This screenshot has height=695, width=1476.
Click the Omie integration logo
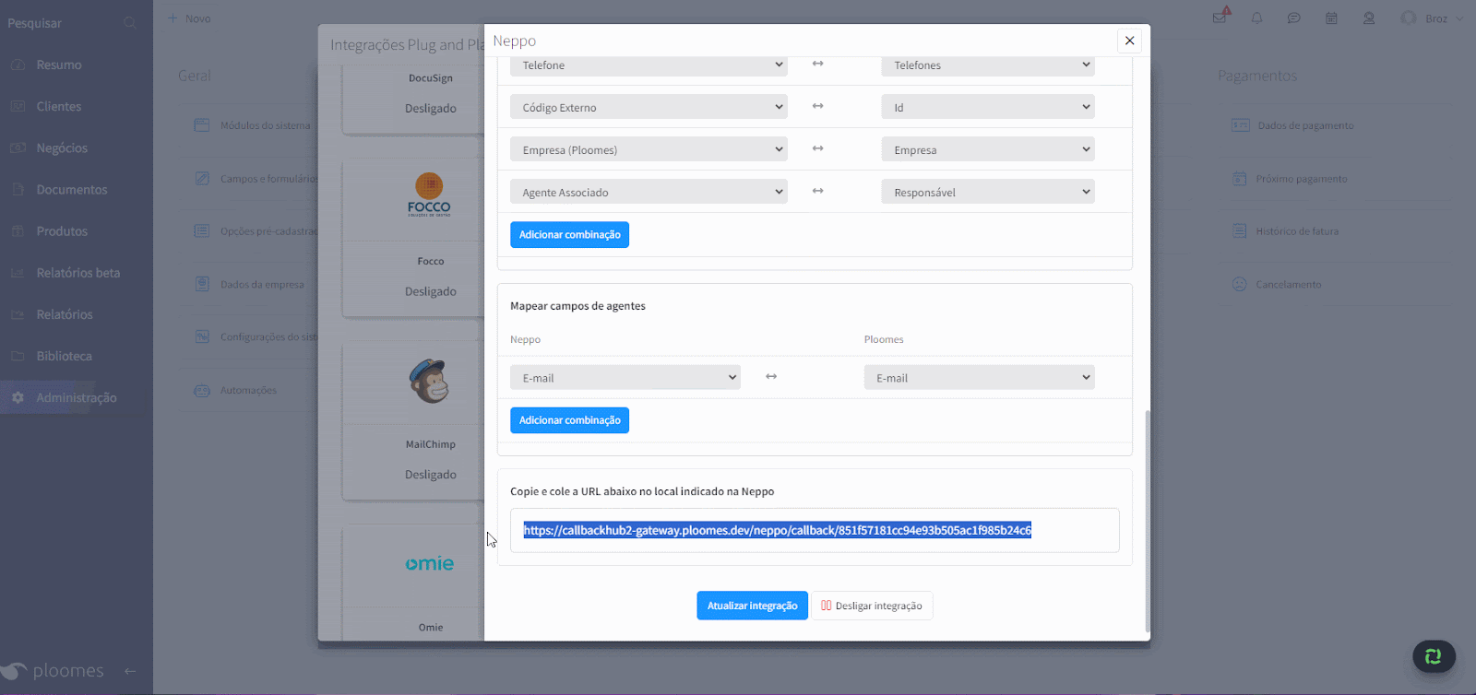pos(430,563)
